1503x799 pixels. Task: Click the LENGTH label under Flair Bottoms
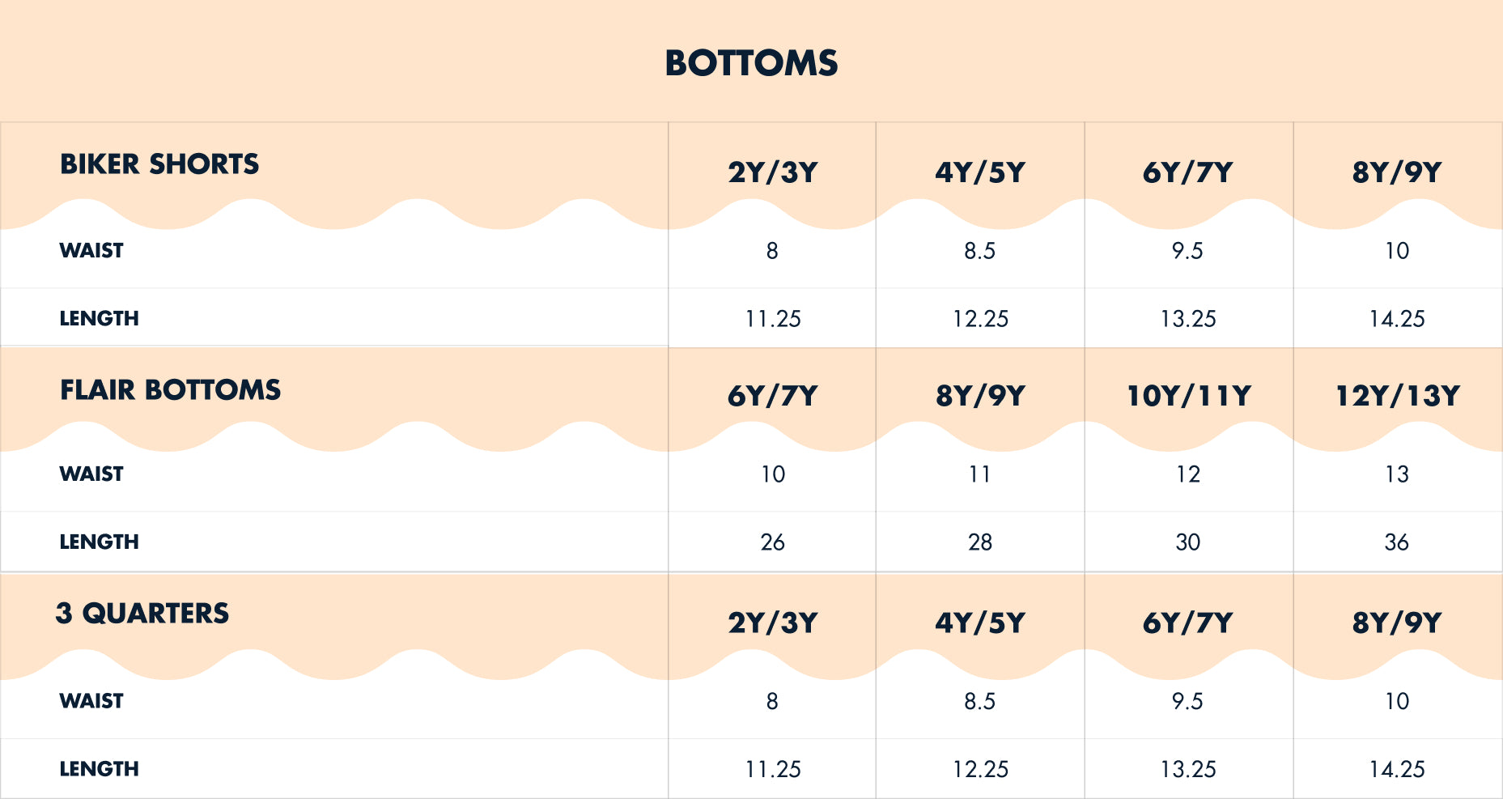pos(99,542)
